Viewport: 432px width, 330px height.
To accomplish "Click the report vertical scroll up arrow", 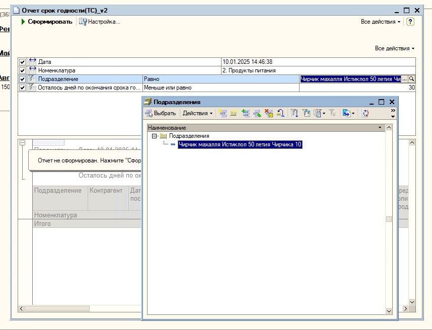I will 412,142.
